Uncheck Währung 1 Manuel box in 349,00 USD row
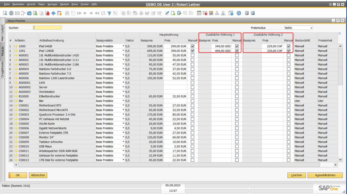 pyautogui.click(x=237, y=46)
